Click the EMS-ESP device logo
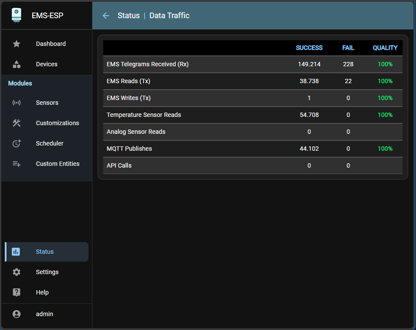Viewport: 416px width, 330px height. [16, 15]
